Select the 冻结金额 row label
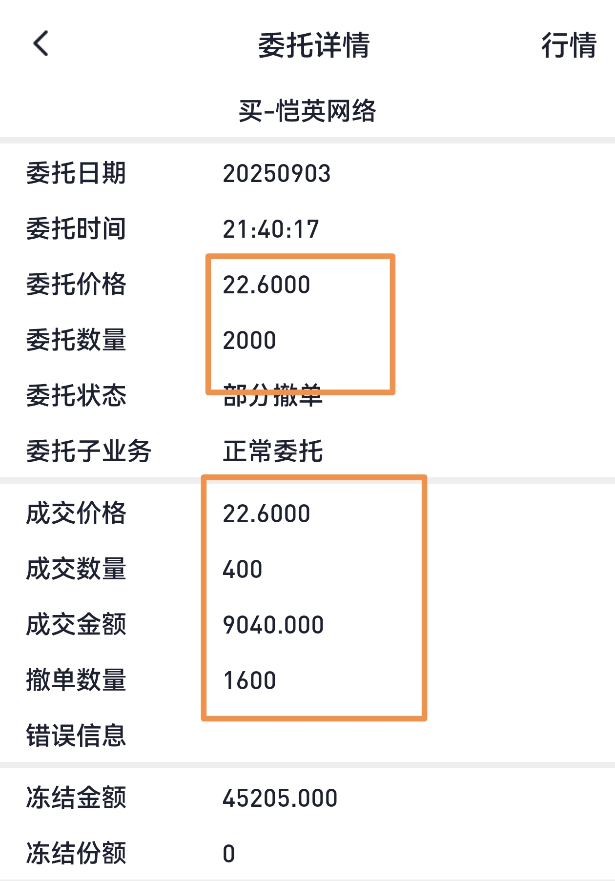Screen dimensions: 615x881 tap(76, 798)
